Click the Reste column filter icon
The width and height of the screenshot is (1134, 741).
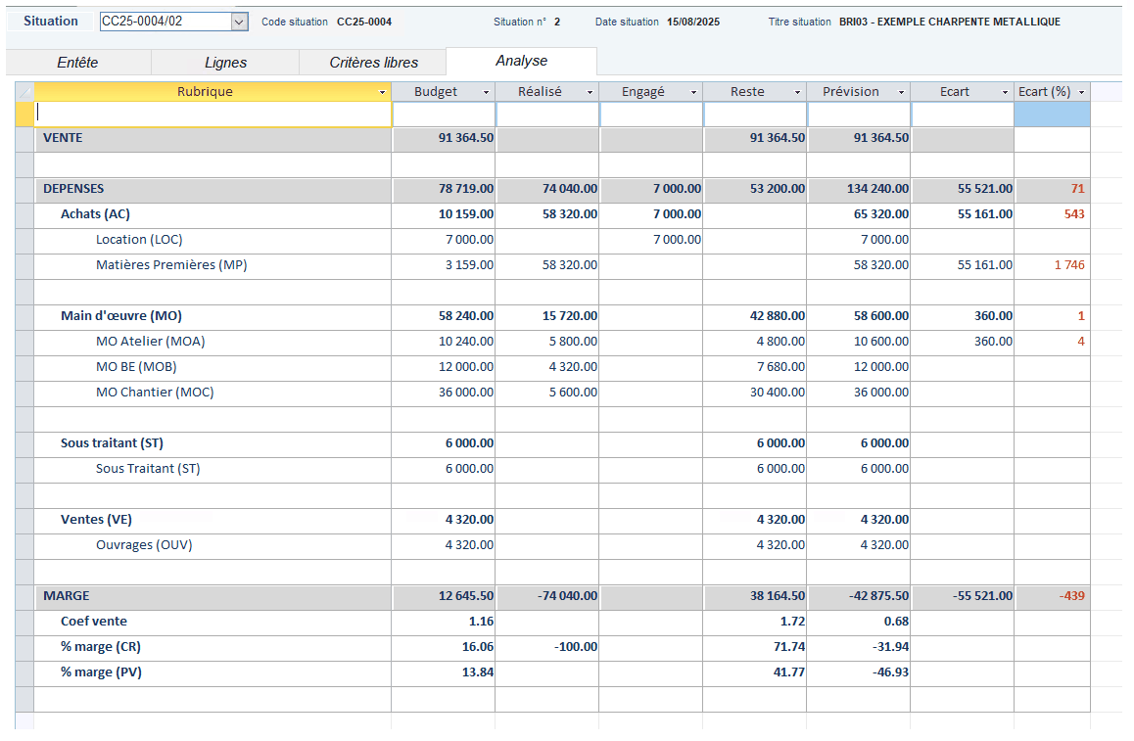798,91
